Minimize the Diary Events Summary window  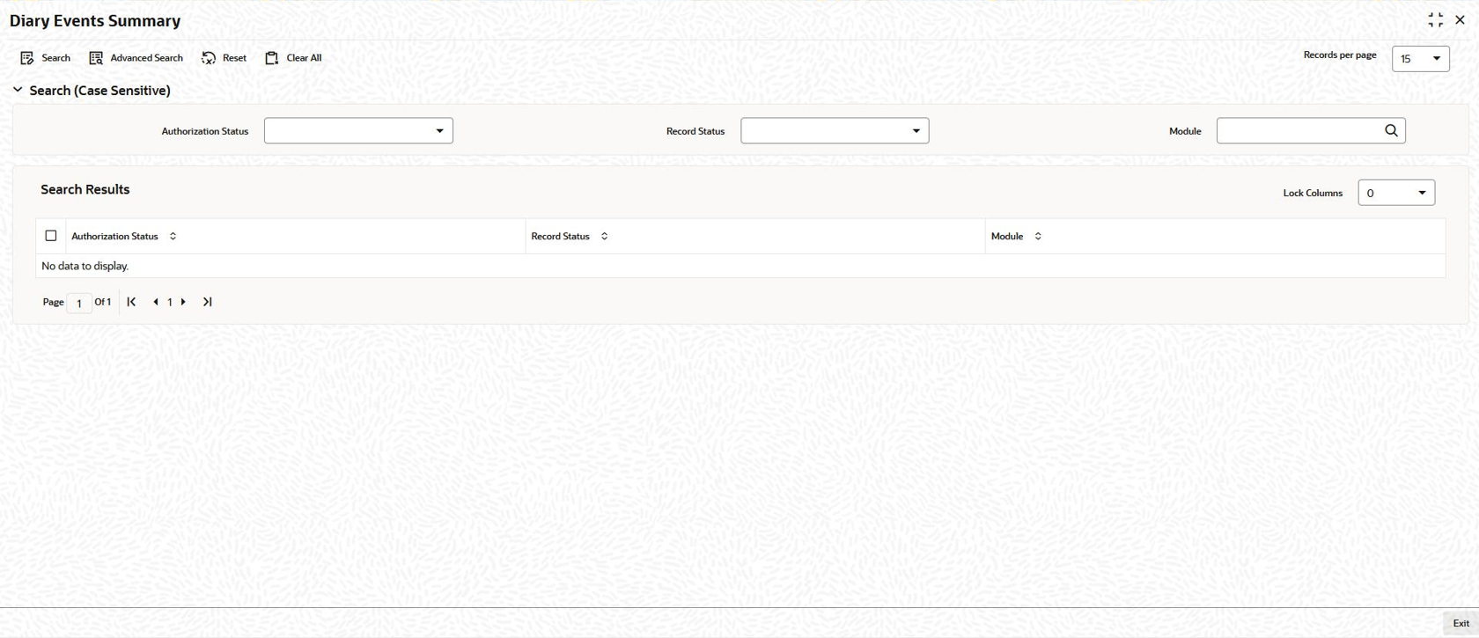[x=1436, y=19]
